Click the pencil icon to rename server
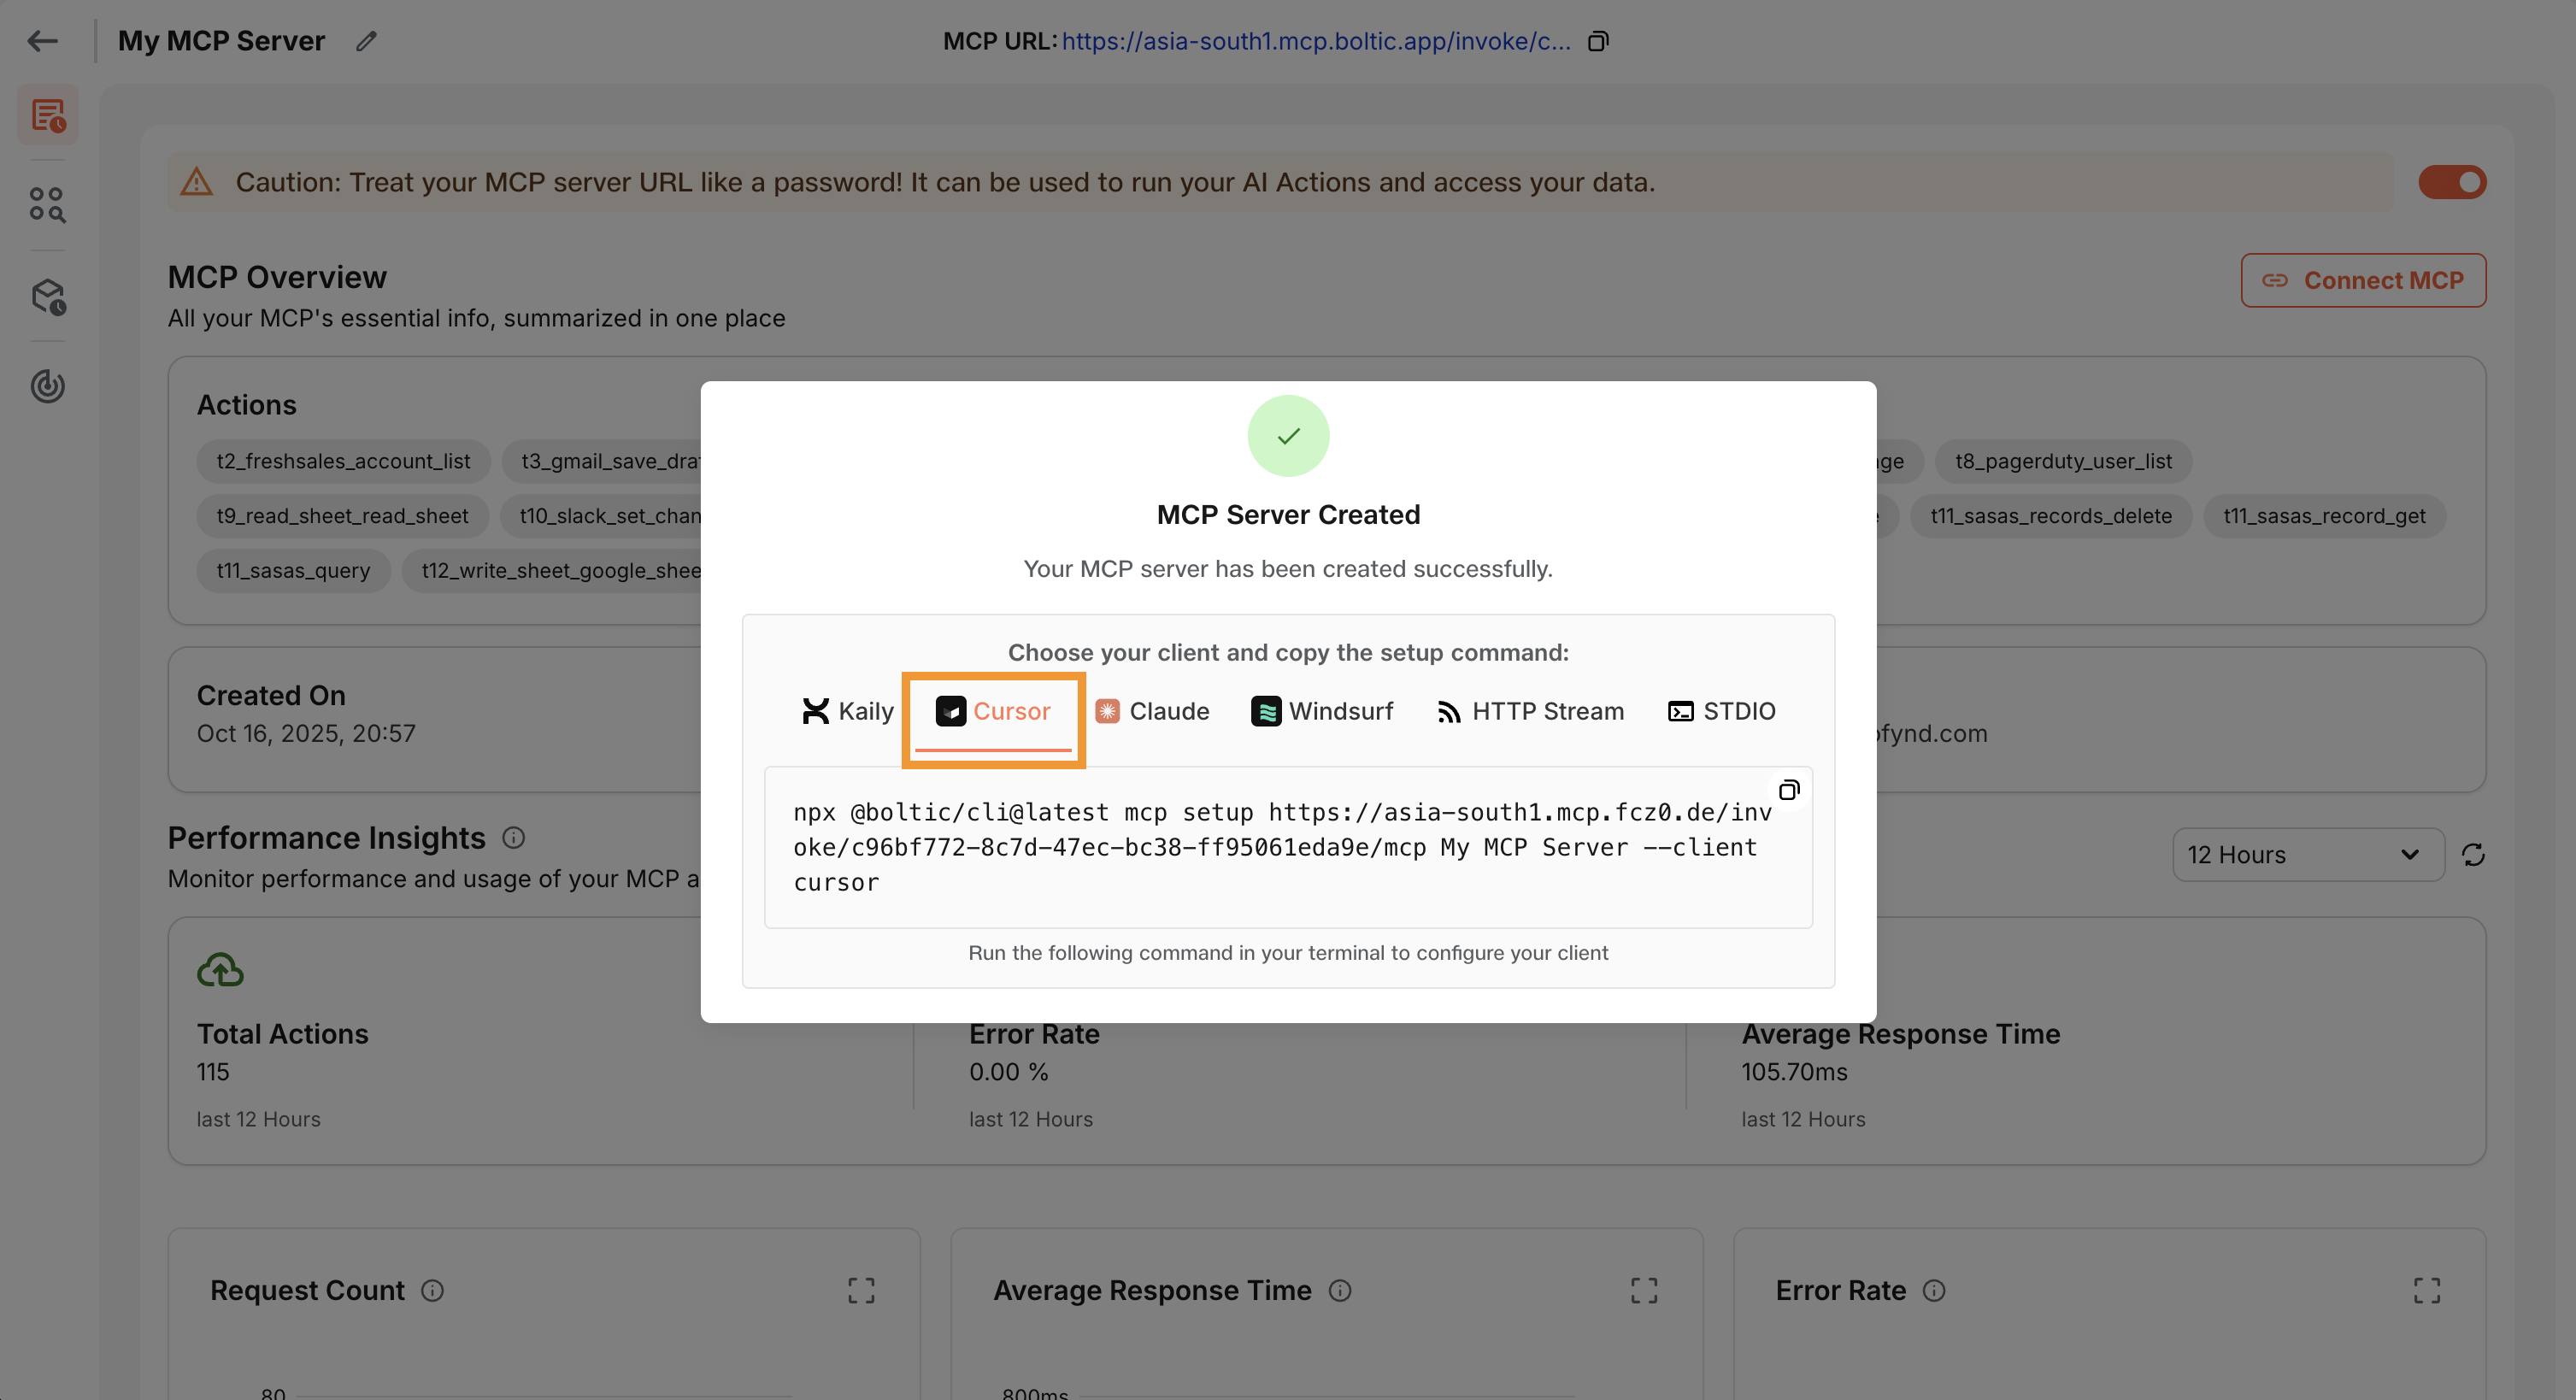This screenshot has height=1400, width=2576. coord(366,41)
